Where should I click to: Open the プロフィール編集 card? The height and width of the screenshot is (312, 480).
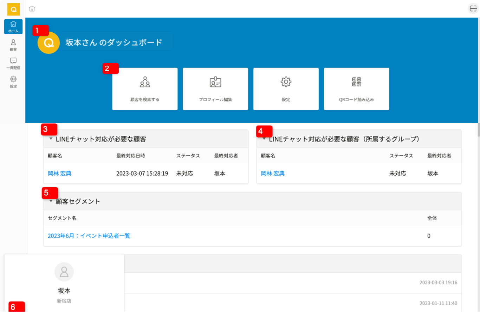point(215,89)
